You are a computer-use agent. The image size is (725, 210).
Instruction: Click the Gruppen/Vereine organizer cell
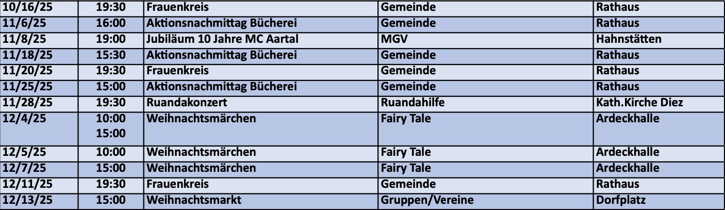pos(427,200)
